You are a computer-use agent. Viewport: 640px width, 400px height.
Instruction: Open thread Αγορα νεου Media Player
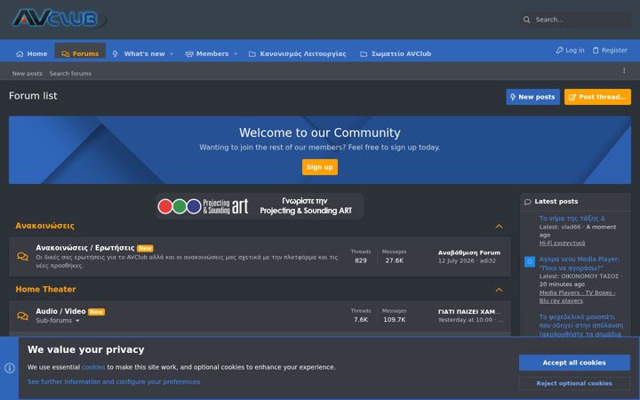click(579, 263)
